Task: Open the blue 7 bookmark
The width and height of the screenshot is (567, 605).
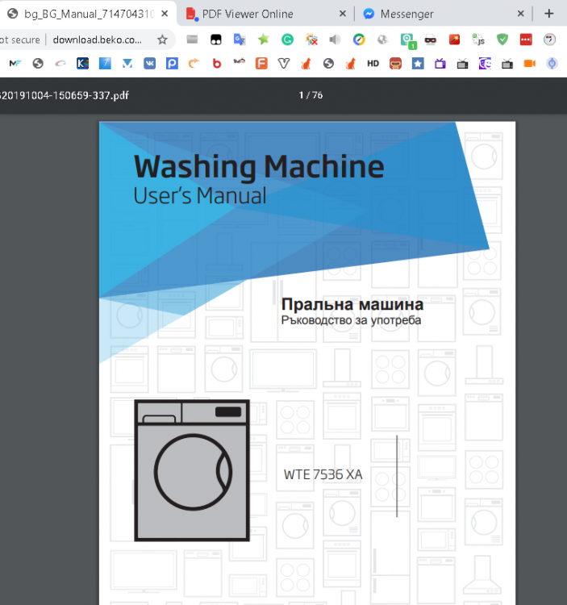Action: tap(105, 63)
